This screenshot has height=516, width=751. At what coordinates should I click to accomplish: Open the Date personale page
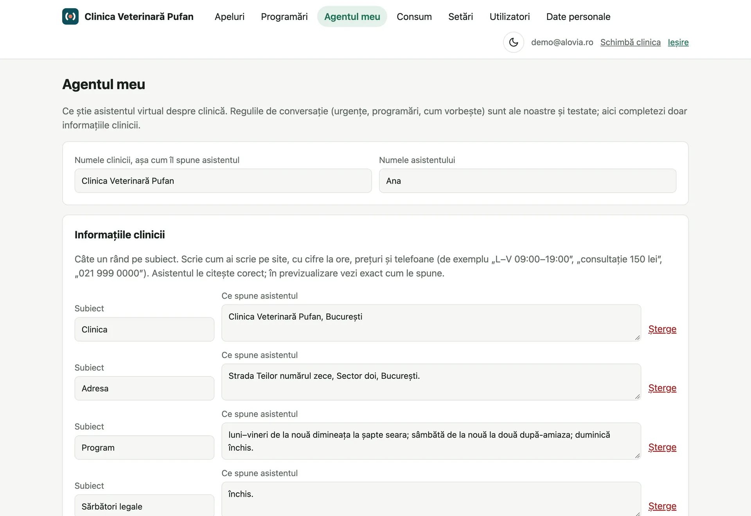[578, 16]
